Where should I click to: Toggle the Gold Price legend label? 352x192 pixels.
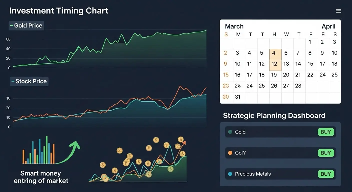pyautogui.click(x=26, y=25)
